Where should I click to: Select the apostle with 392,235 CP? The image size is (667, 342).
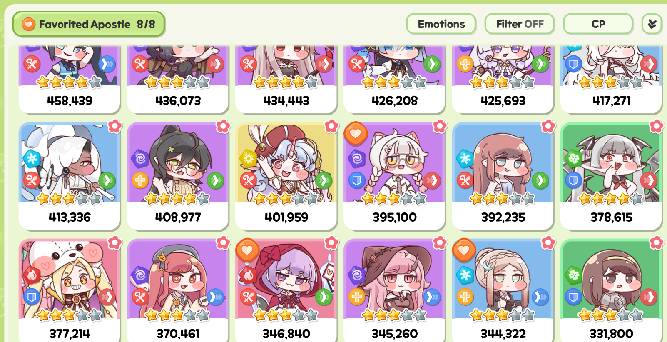503,176
